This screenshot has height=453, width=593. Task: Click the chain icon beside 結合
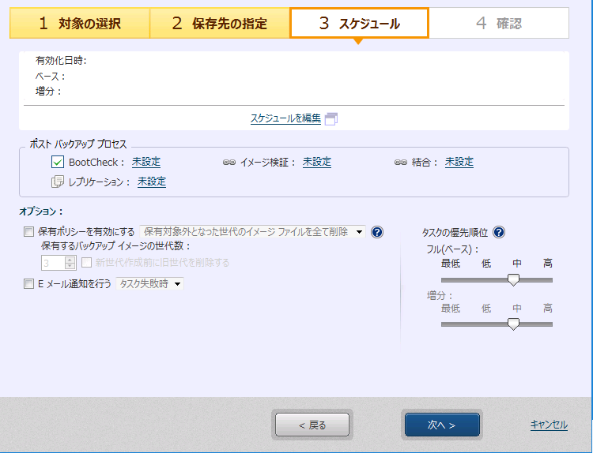pos(400,163)
